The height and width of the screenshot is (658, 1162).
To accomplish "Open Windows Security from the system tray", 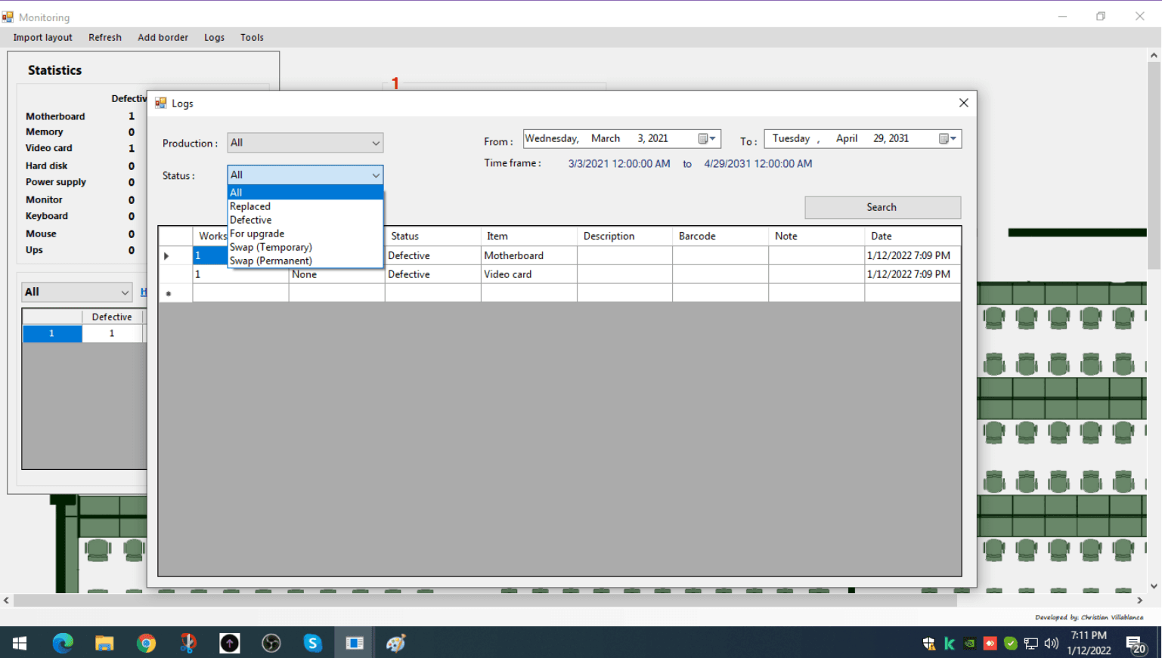I will pyautogui.click(x=928, y=643).
